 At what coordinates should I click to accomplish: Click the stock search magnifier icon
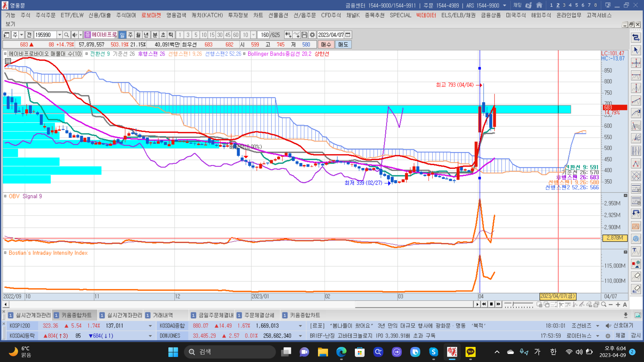(x=66, y=35)
